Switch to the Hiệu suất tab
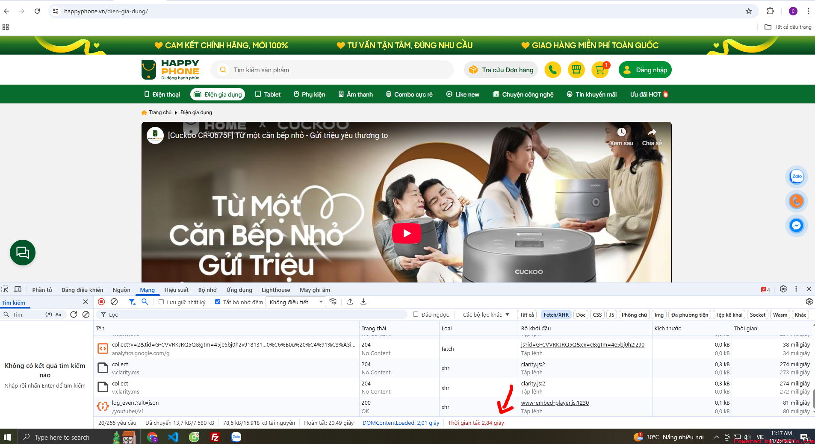This screenshot has height=444, width=815. point(176,290)
